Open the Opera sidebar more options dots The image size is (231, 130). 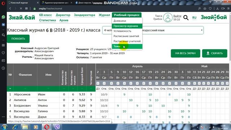point(3,117)
